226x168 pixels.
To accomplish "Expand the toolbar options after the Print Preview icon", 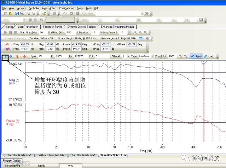I will pyautogui.click(x=38, y=15).
